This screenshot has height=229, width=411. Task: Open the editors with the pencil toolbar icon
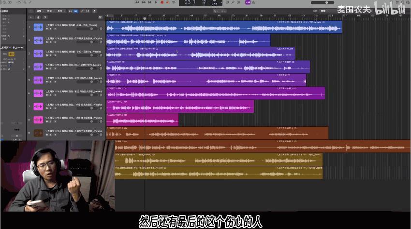pyautogui.click(x=233, y=2)
